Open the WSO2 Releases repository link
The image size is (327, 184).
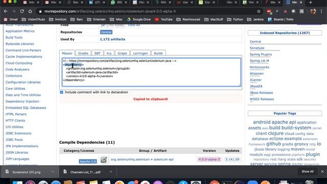(262, 99)
